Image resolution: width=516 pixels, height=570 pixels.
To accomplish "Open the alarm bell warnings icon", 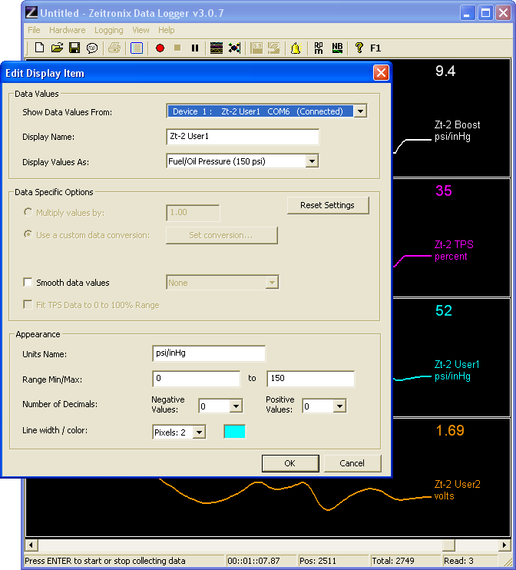I will [x=296, y=48].
